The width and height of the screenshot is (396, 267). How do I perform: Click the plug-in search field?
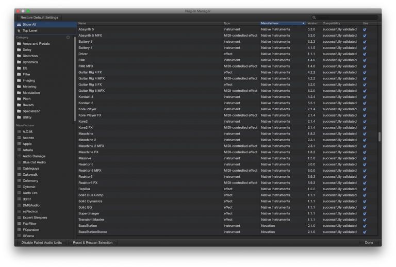click(x=344, y=18)
